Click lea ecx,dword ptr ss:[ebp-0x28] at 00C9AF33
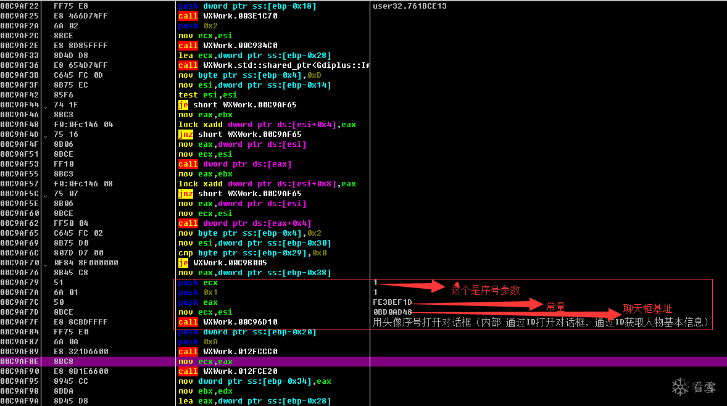 [255, 55]
